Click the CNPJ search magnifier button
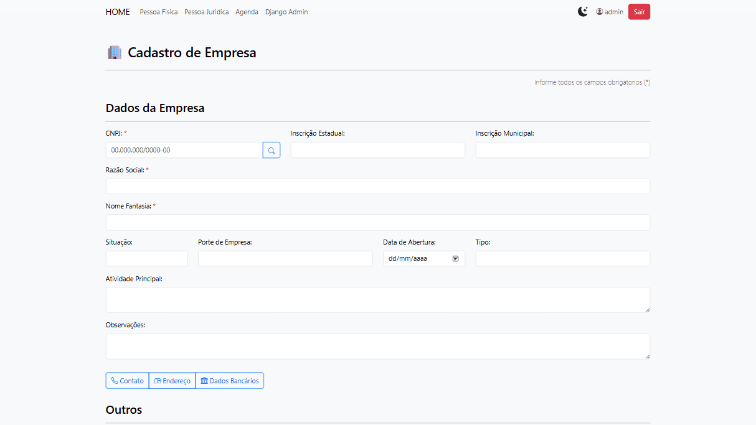Image resolution: width=756 pixels, height=425 pixels. point(272,151)
